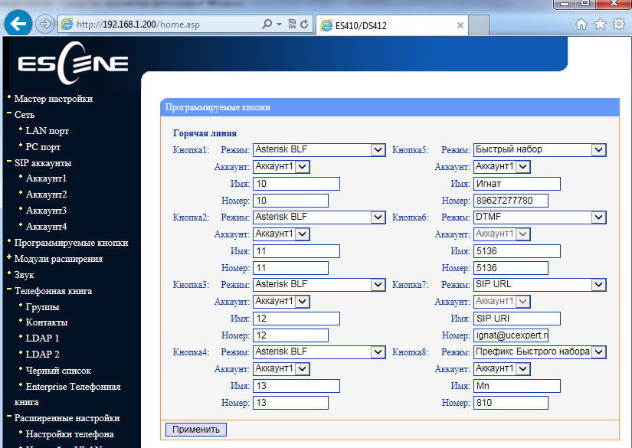Open Кнопка1 Режим dropdown
The height and width of the screenshot is (448, 632).
[319, 150]
